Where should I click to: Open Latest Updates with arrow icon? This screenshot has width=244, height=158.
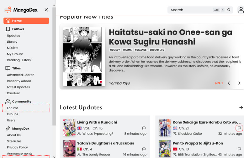(x=241, y=107)
